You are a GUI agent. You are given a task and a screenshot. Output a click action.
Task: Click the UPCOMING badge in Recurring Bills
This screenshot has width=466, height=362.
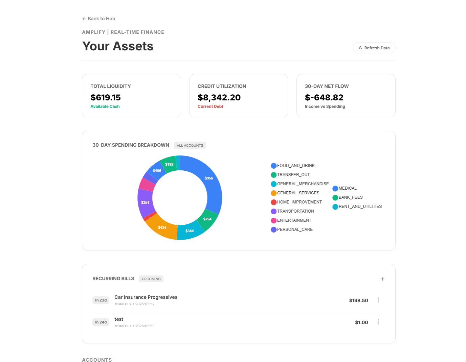click(x=151, y=279)
